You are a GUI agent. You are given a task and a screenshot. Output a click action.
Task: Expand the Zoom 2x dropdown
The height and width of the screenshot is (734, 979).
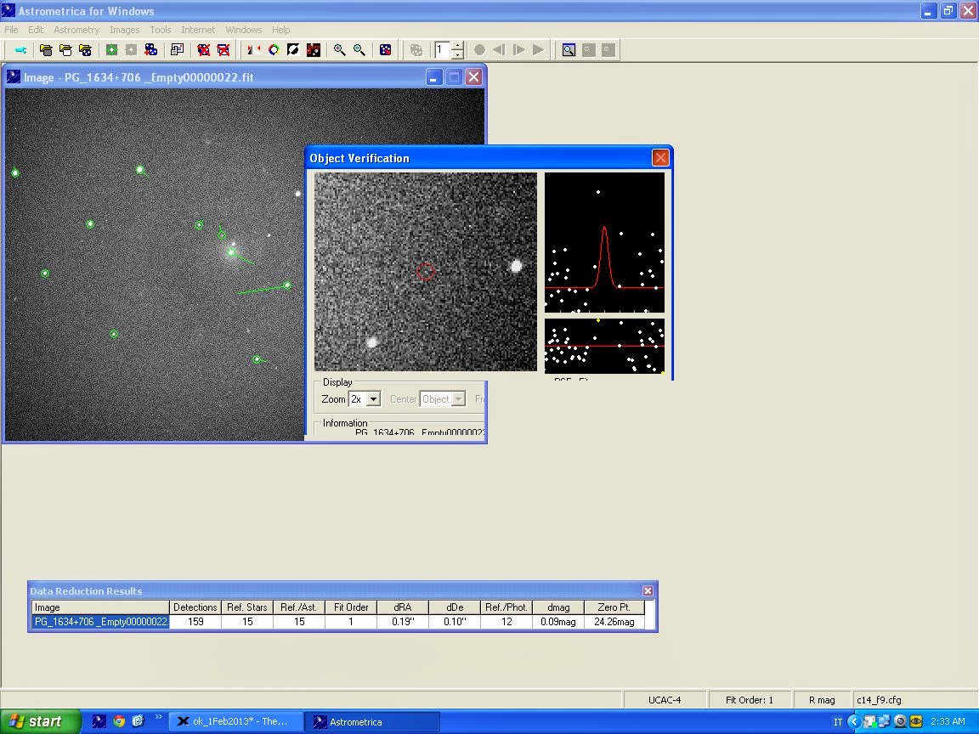372,399
